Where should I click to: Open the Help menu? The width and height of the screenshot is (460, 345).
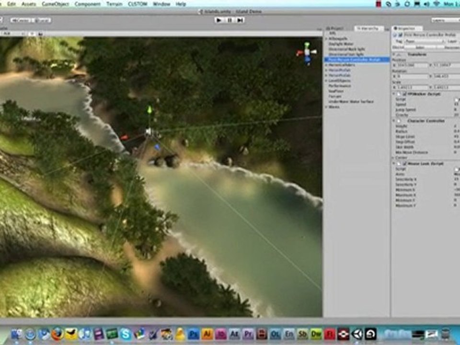[x=181, y=4]
